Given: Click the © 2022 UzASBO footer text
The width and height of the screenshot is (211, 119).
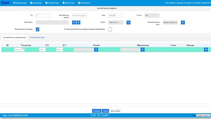Looking at the screenshot, I should [100, 115].
